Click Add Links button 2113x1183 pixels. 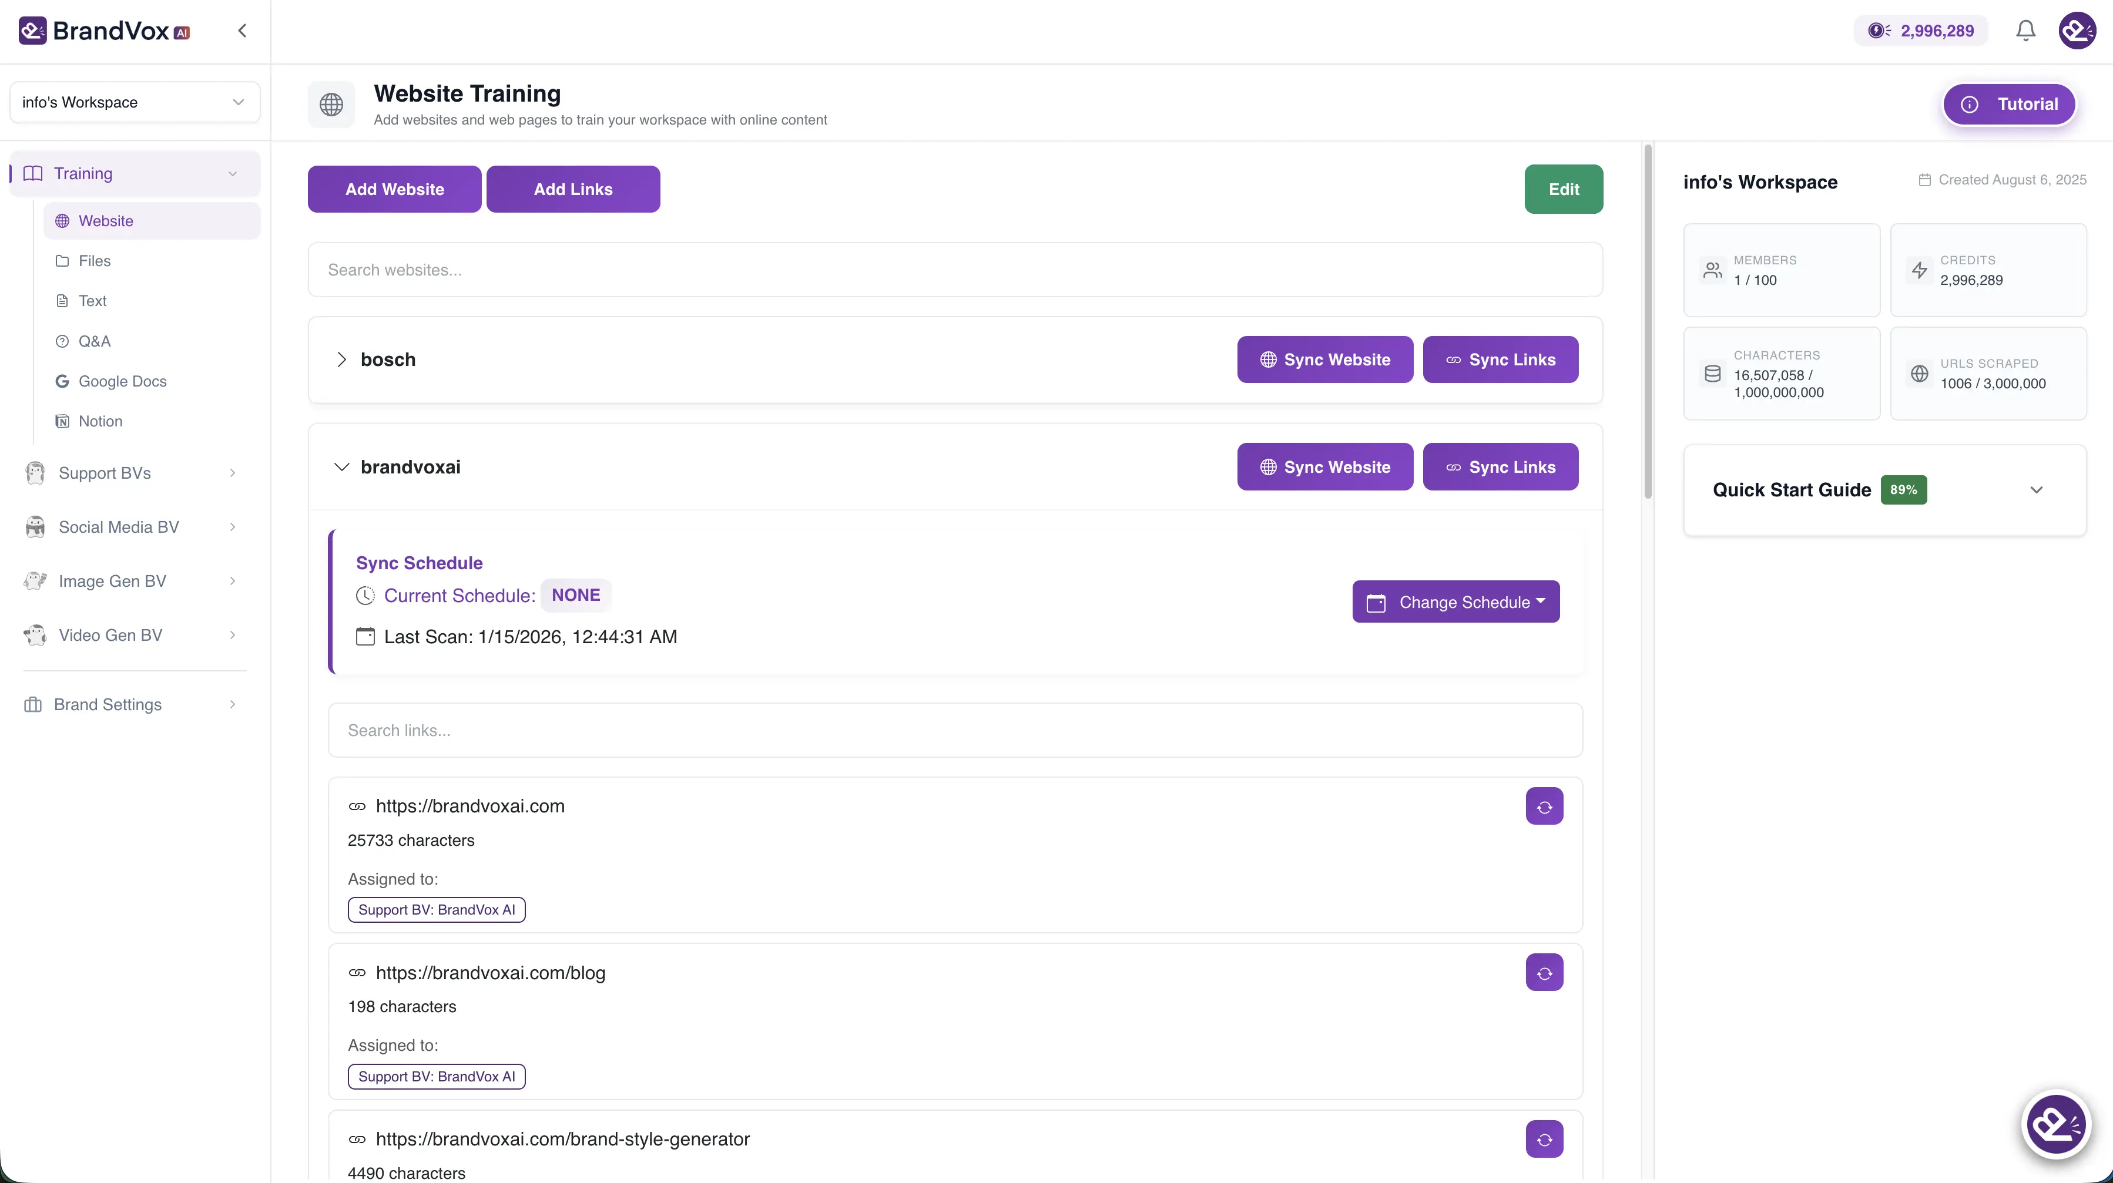[573, 189]
